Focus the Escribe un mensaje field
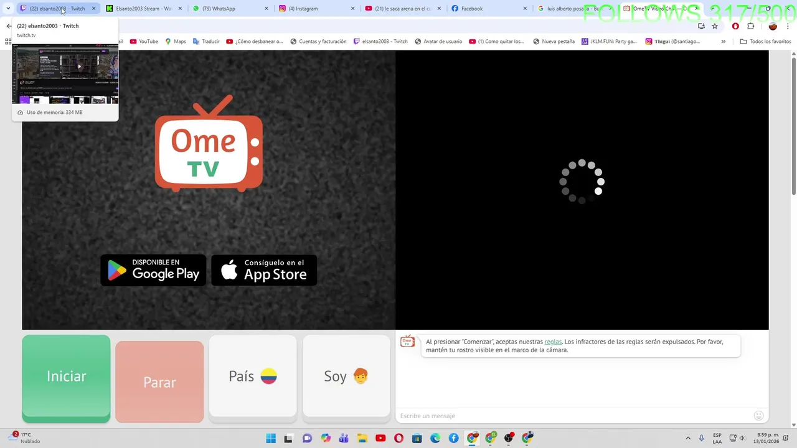 click(573, 416)
